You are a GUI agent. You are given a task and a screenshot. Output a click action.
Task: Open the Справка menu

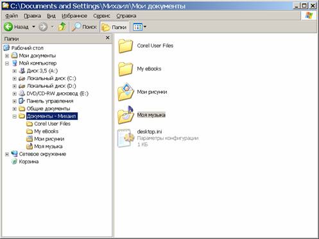pyautogui.click(x=126, y=16)
